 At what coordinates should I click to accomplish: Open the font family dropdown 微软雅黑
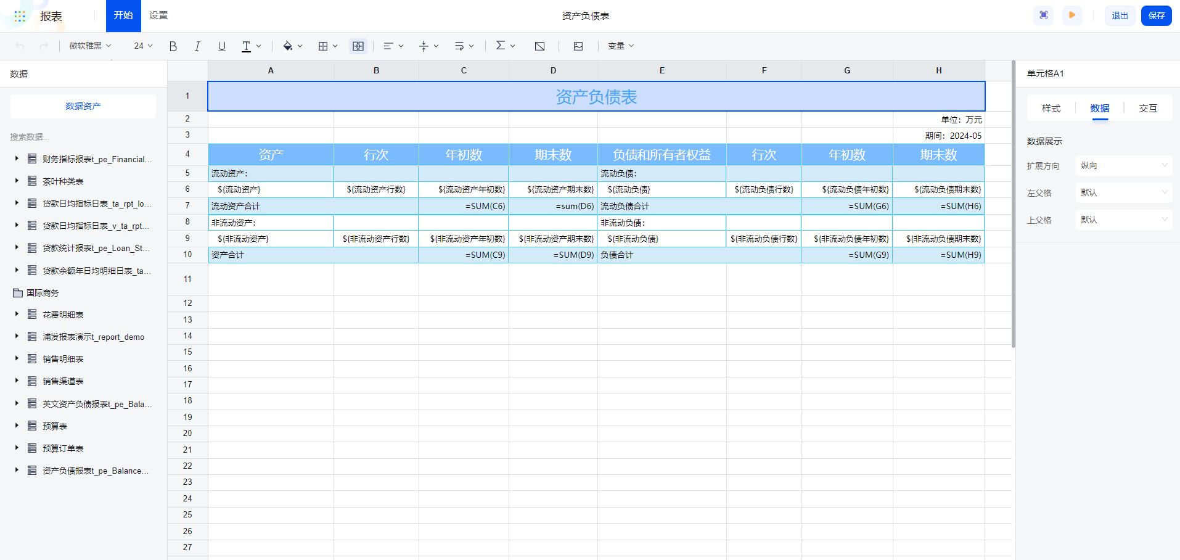(90, 46)
